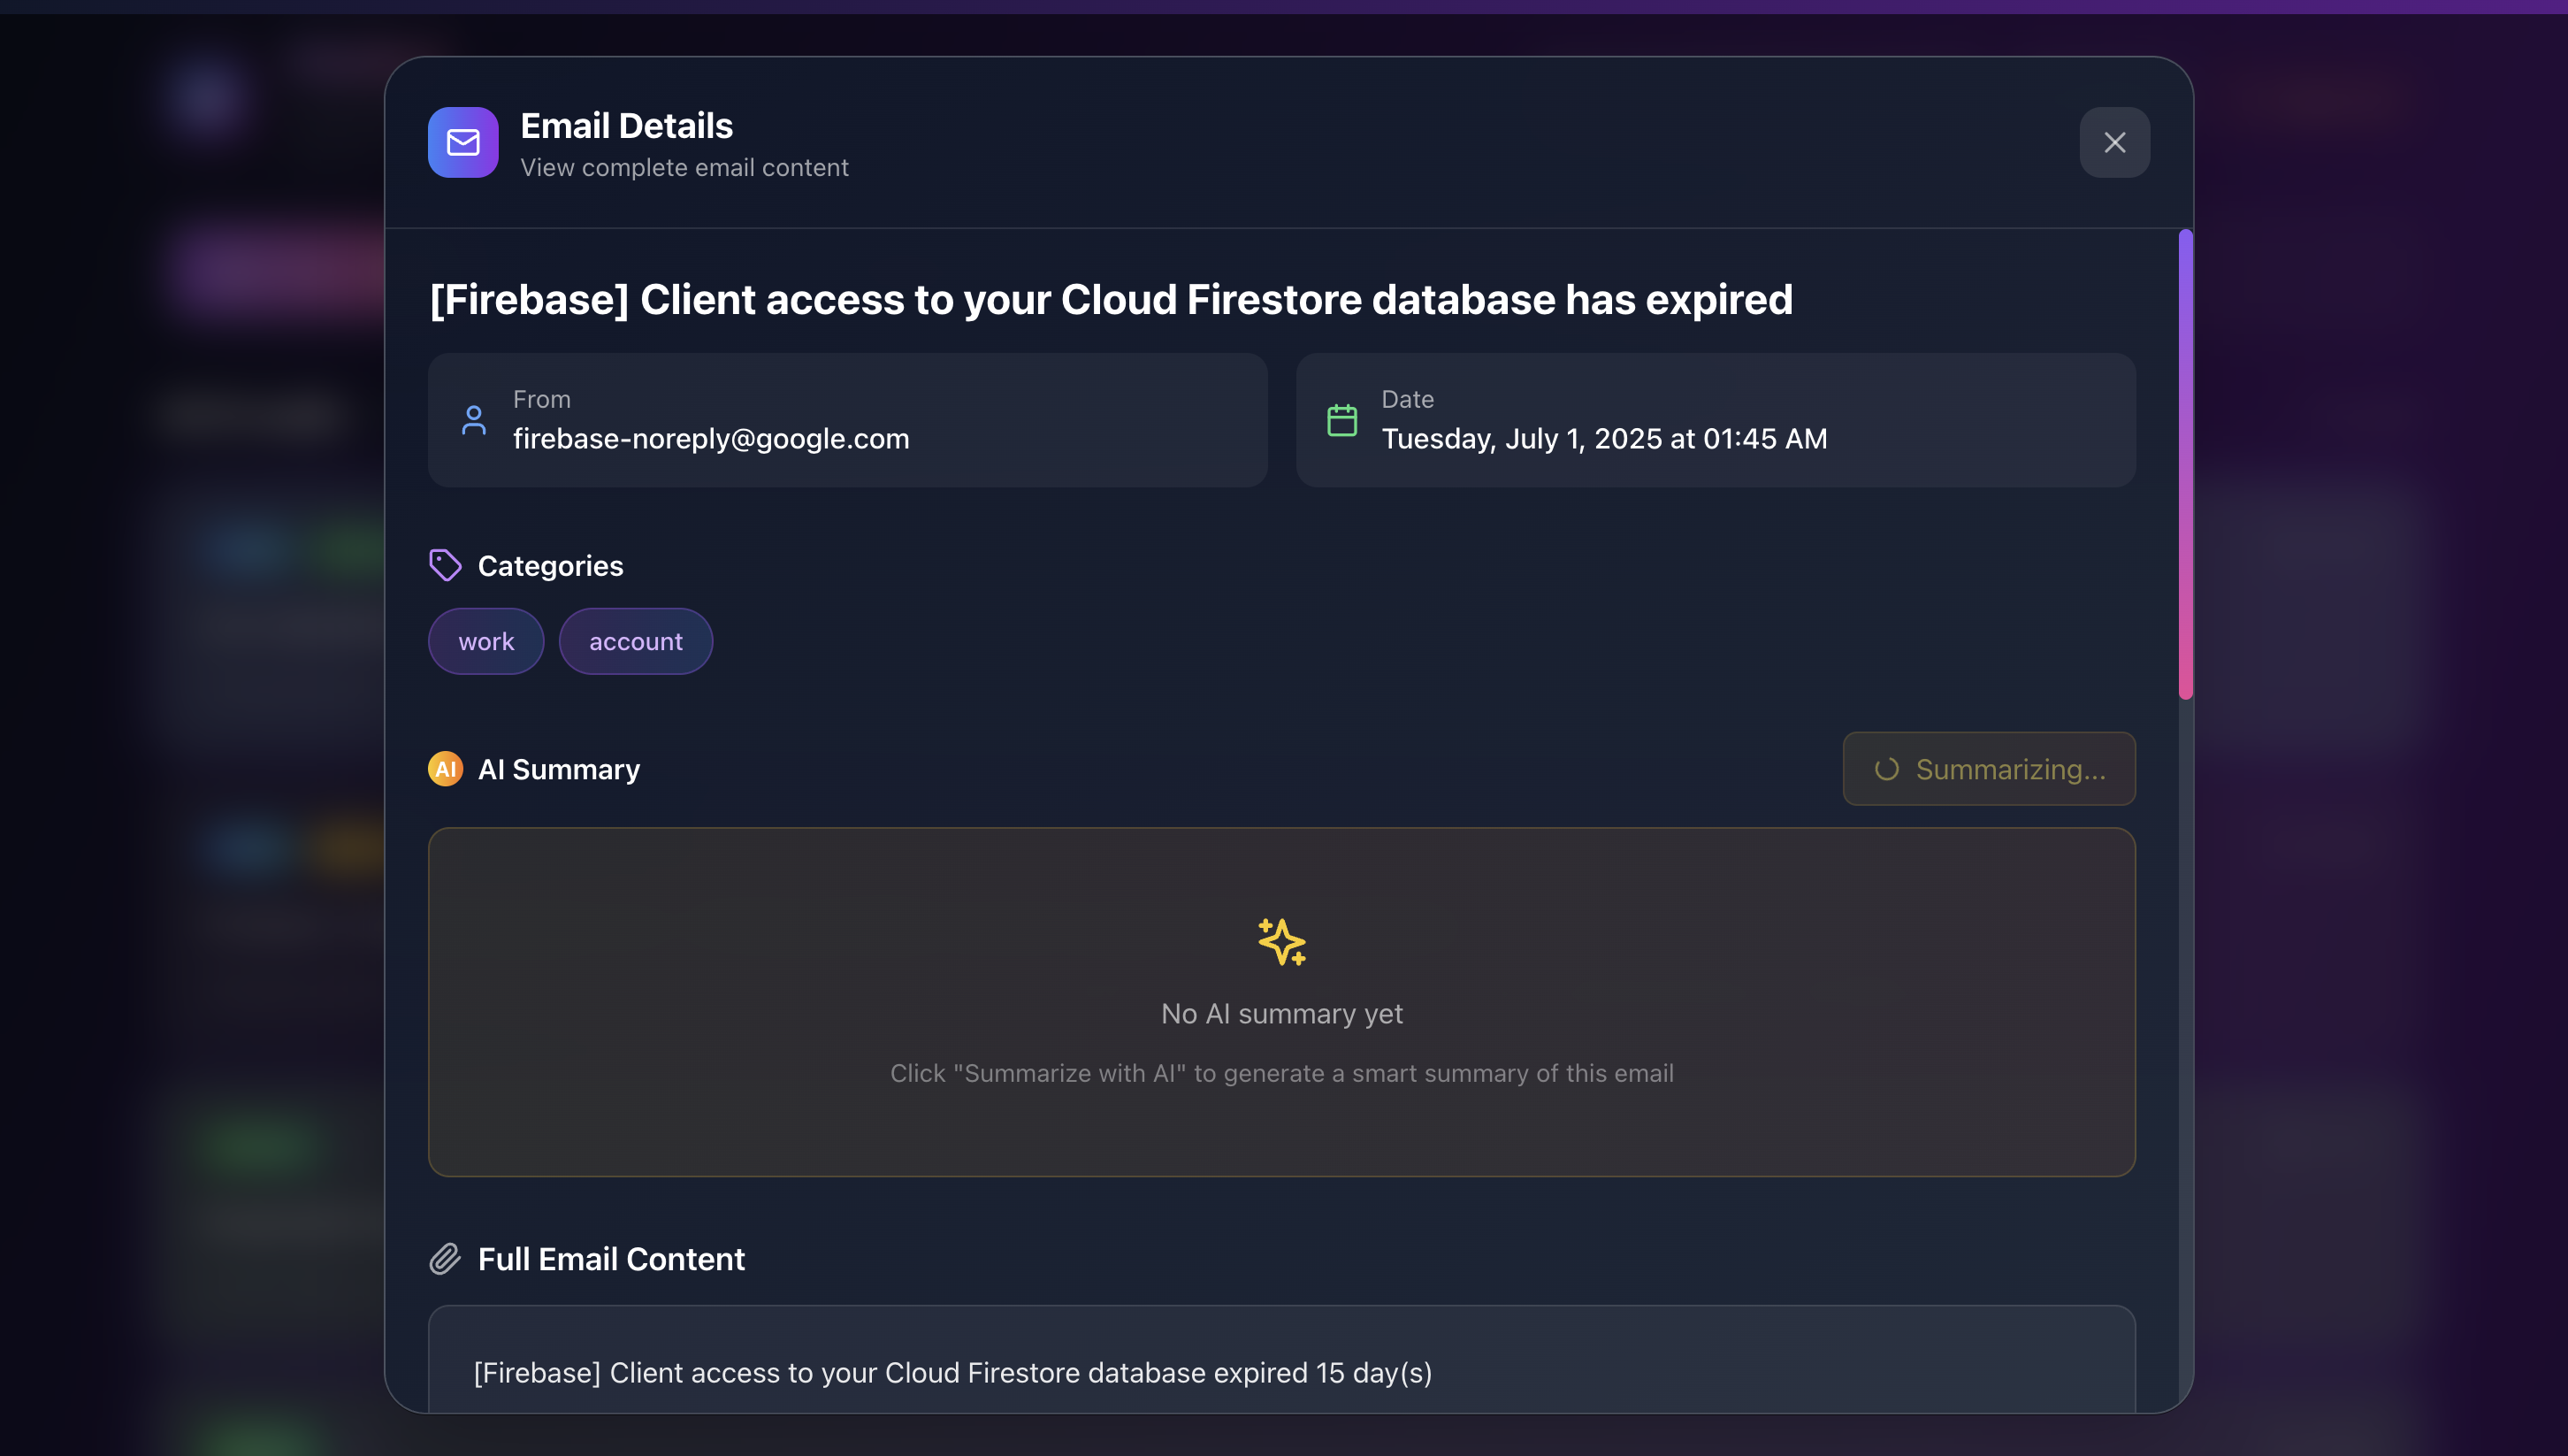Click the modal's vertical scrollbar thumb
The height and width of the screenshot is (1456, 2568).
[x=2185, y=464]
